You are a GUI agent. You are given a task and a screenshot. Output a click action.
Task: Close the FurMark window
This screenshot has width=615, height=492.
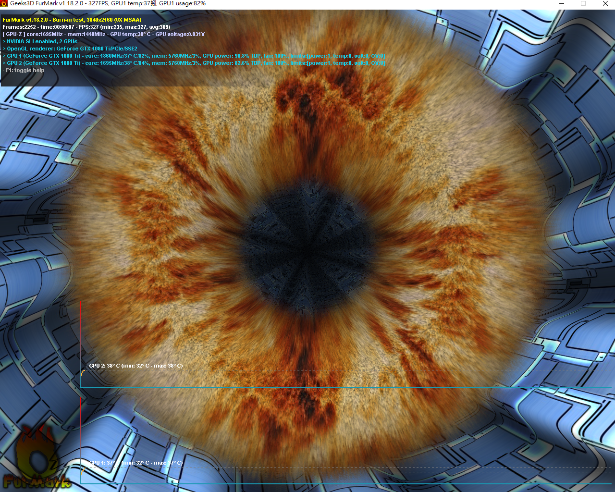click(x=605, y=3)
